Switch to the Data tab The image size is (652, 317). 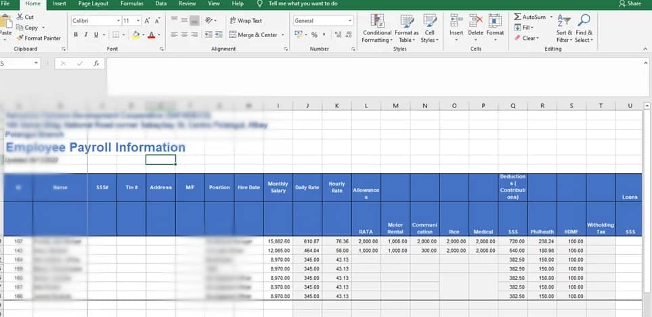point(161,3)
